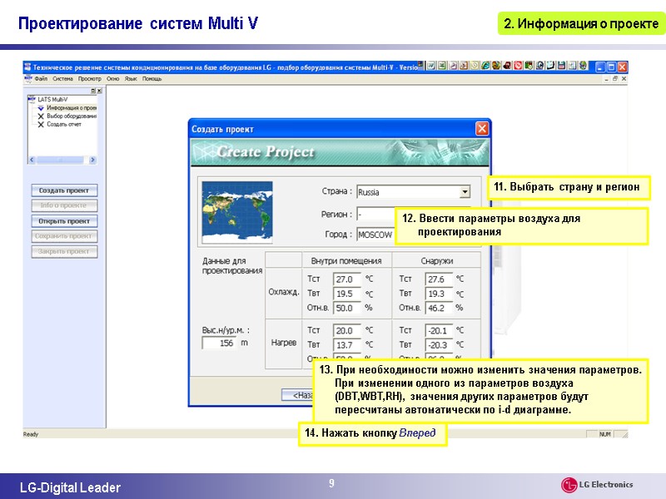
Task: Click indoor heating Тст field 20.0
Action: (x=347, y=330)
